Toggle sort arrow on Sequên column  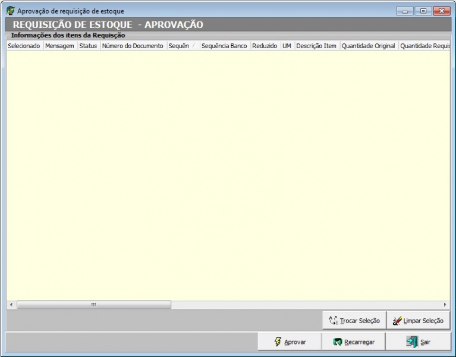pos(193,46)
